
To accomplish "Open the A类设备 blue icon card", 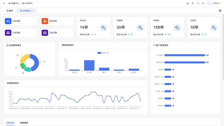I will [x=20, y=21].
